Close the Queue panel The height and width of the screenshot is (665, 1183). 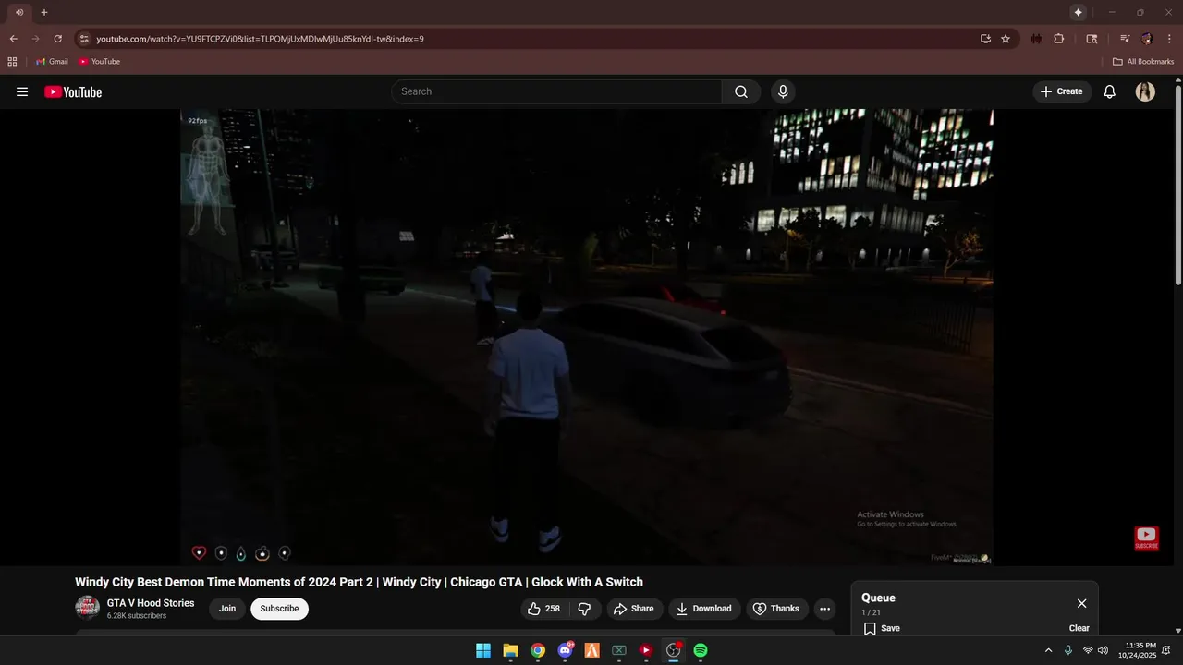(1081, 603)
